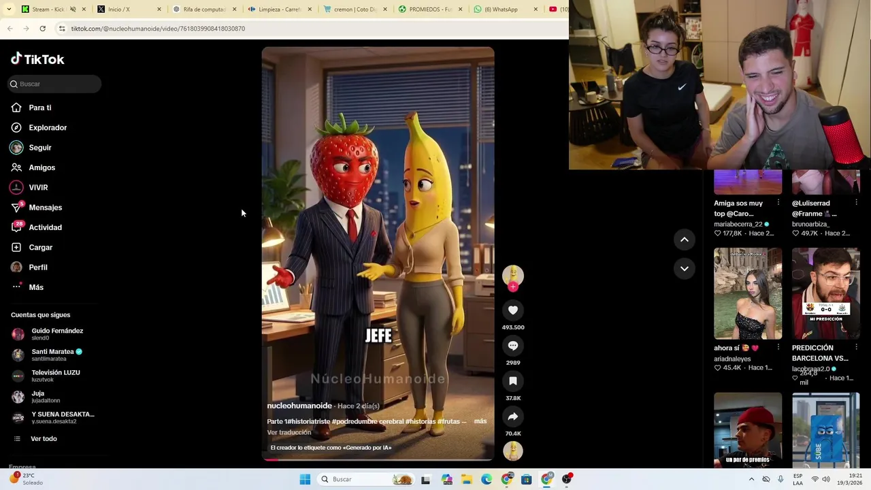Open Y SUENA DESKATA account
Image resolution: width=871 pixels, height=490 pixels.
[x=53, y=417]
